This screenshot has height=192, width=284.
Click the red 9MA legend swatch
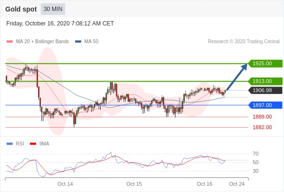pos(33,144)
